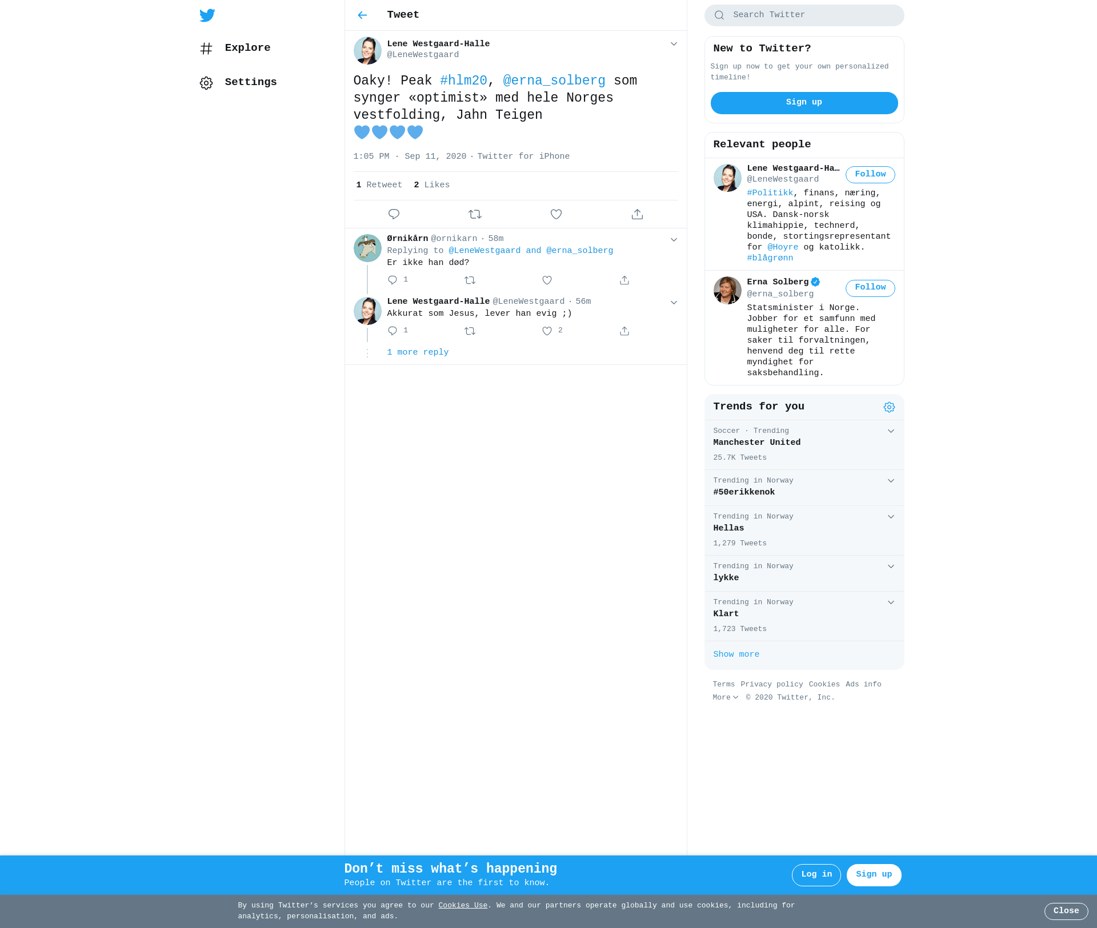Click the @LeneWestgaard handle on the main tweet
This screenshot has height=928, width=1097.
click(x=423, y=55)
